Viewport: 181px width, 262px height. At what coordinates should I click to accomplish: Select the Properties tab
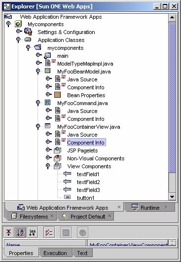(21, 253)
